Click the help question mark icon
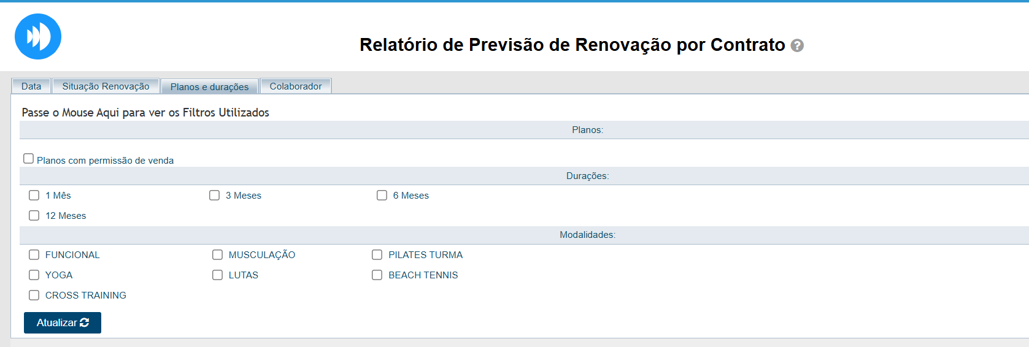1029x347 pixels. (797, 45)
